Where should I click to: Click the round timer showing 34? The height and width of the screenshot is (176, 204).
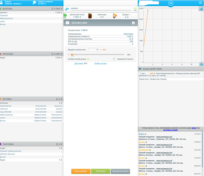(x=171, y=3)
